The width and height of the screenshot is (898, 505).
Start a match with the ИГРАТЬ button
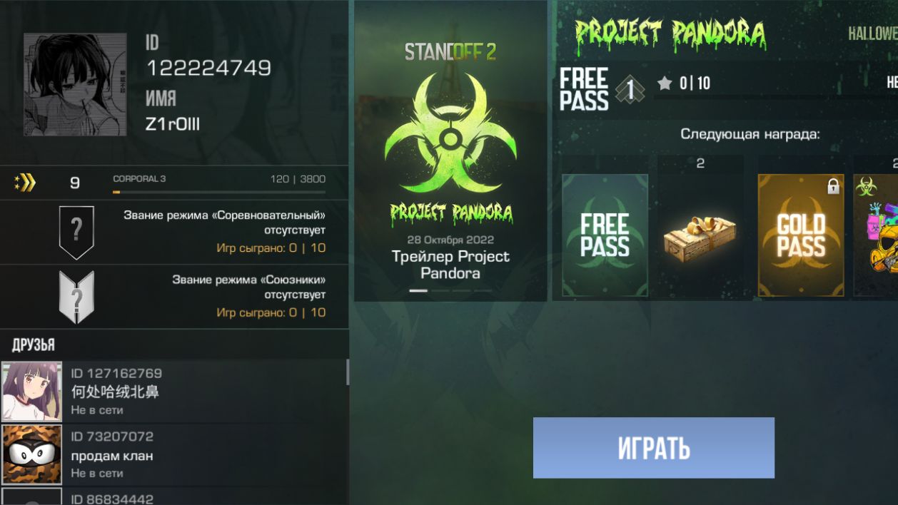click(x=654, y=448)
